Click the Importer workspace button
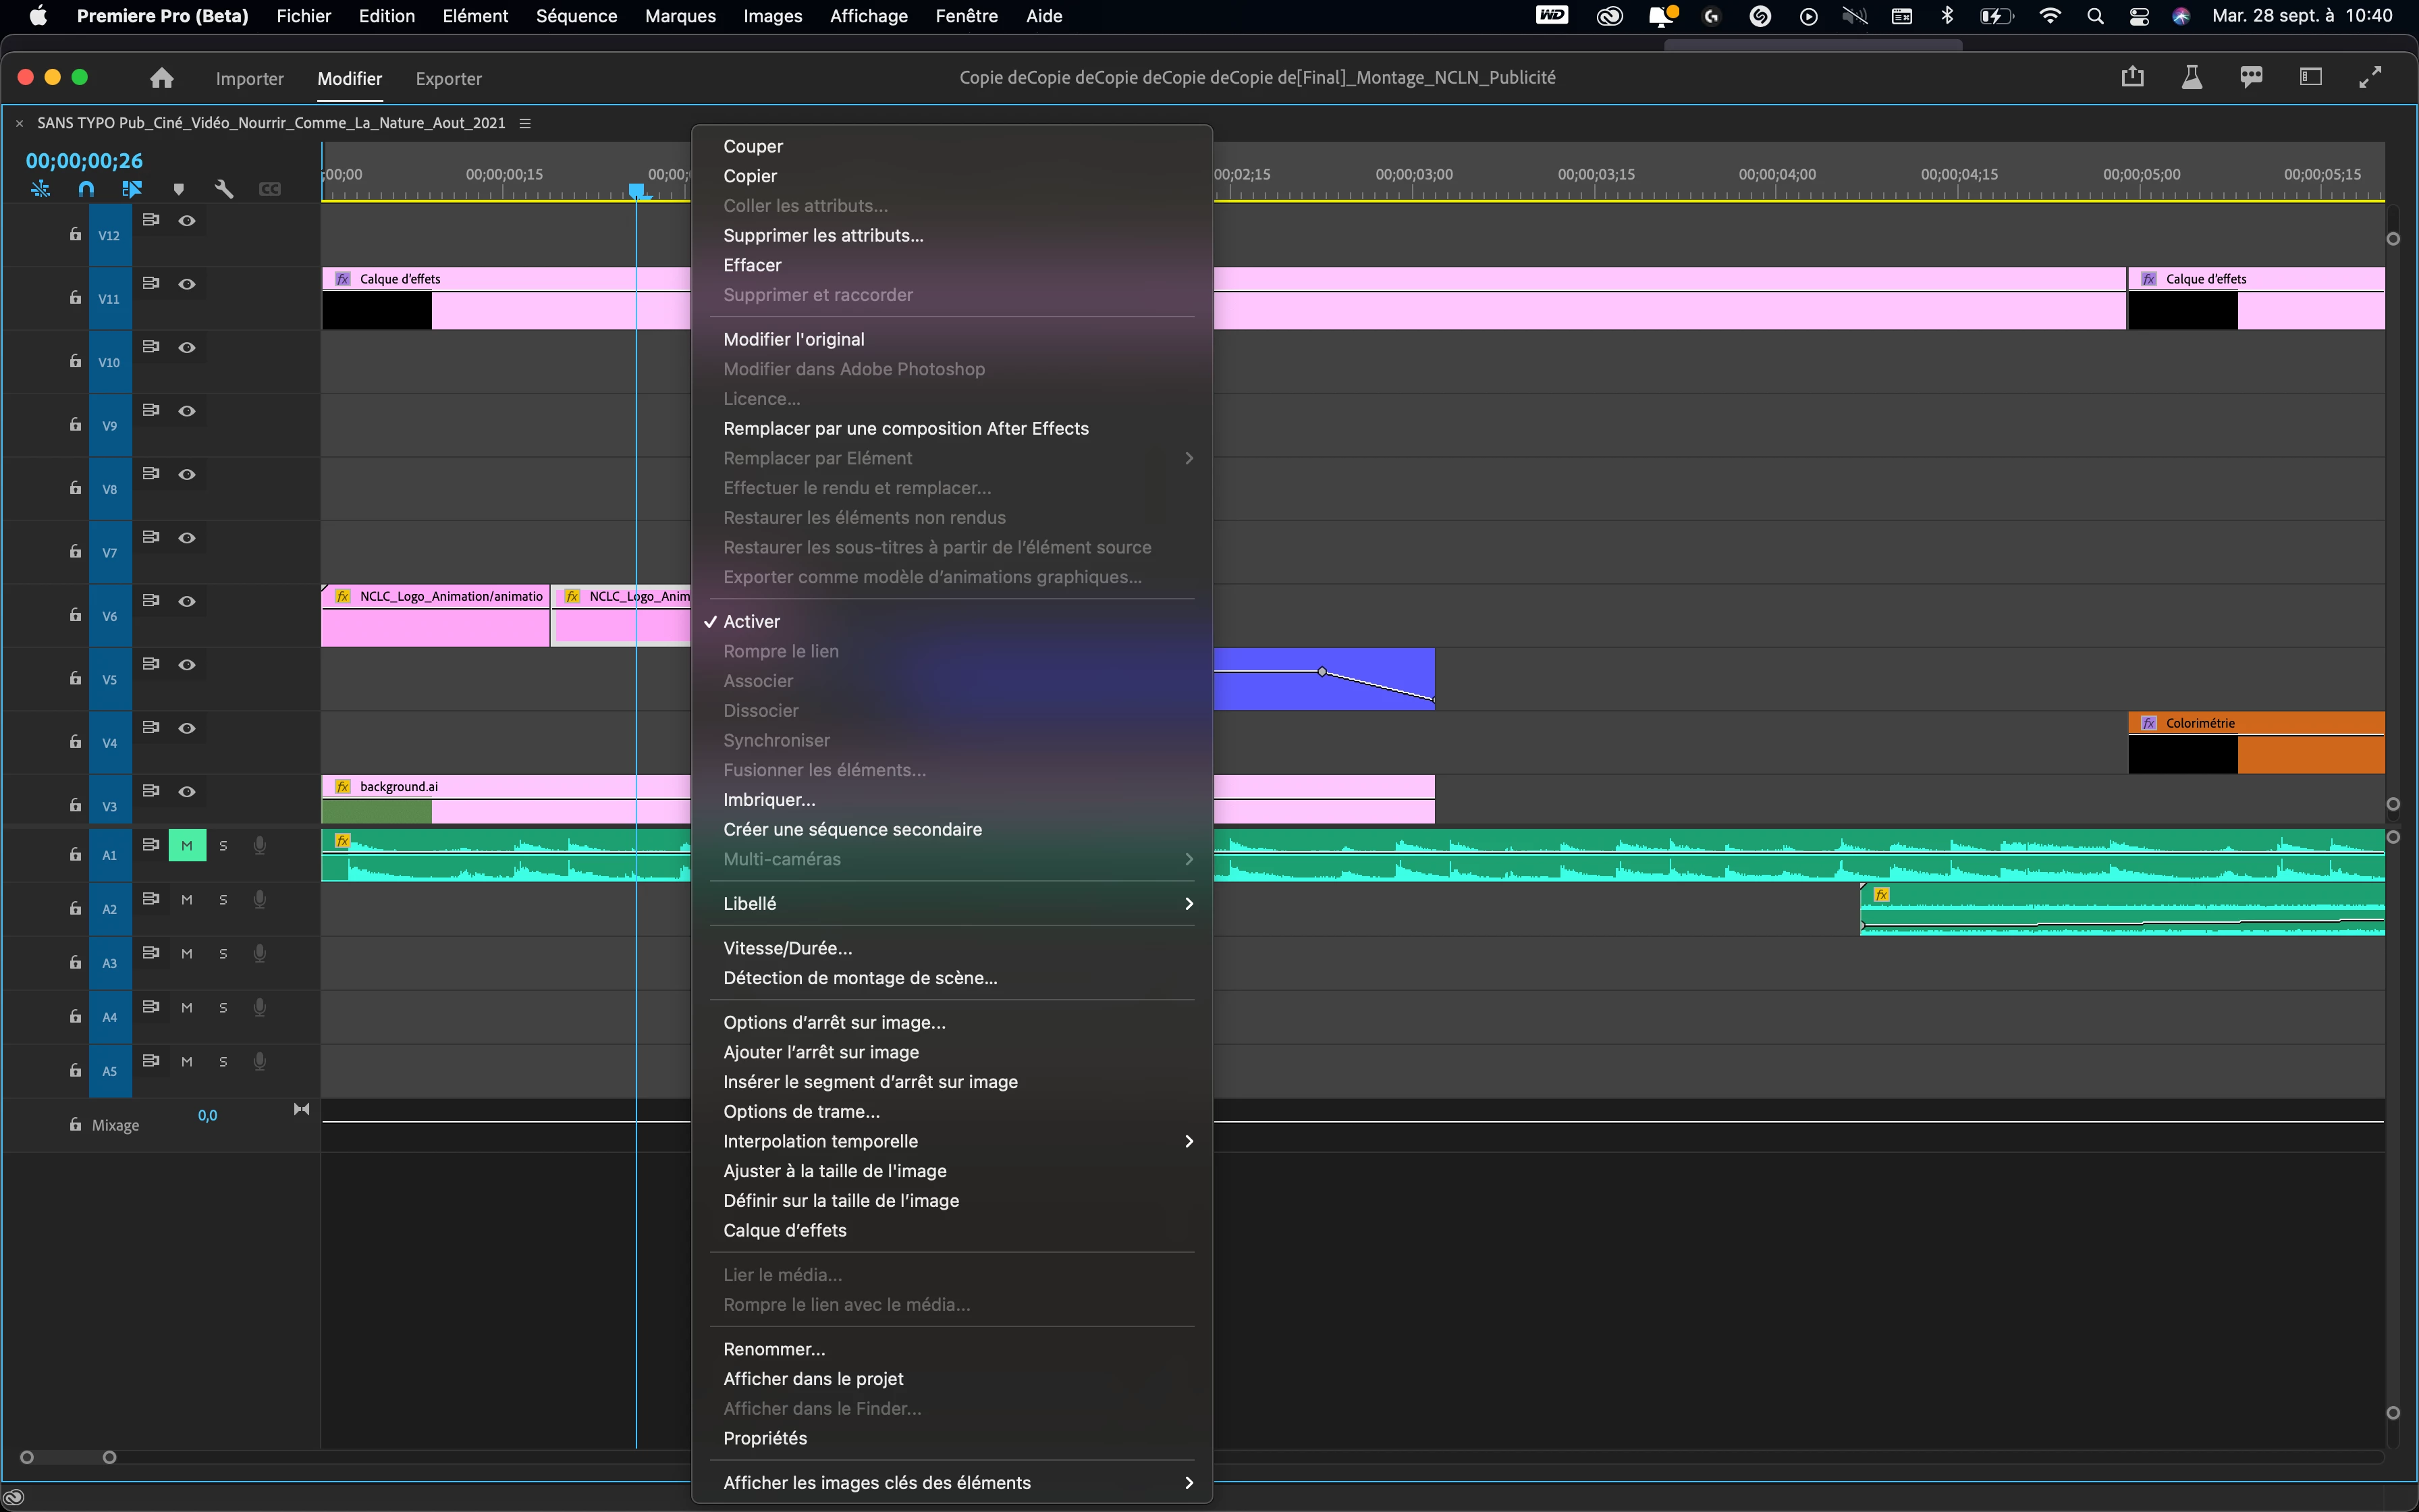 [x=249, y=78]
